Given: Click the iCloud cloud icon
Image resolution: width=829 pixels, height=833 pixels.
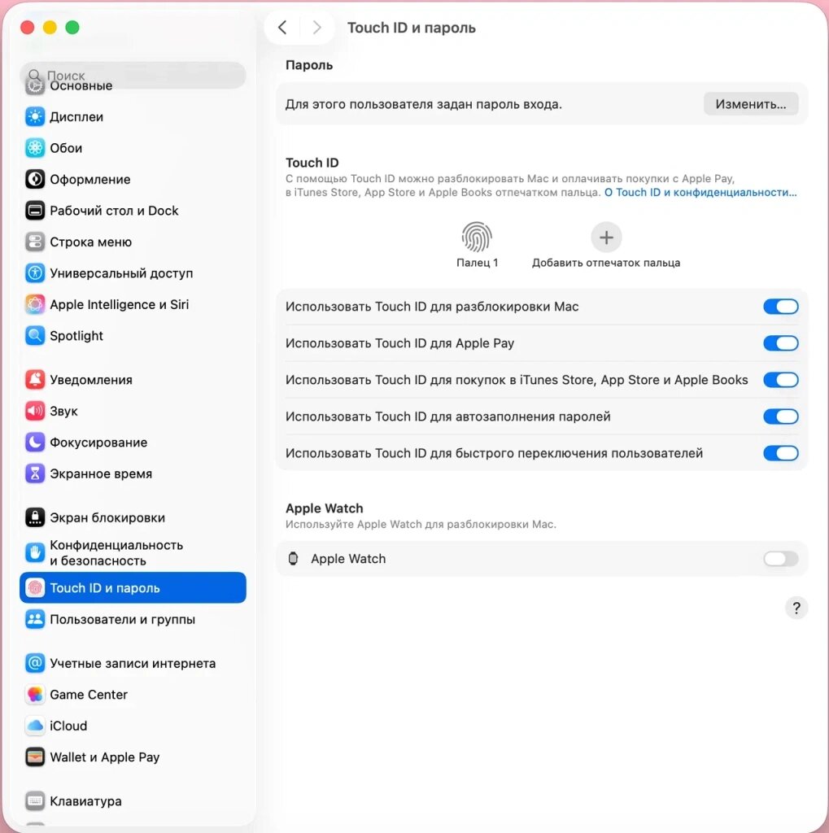Looking at the screenshot, I should coord(35,726).
